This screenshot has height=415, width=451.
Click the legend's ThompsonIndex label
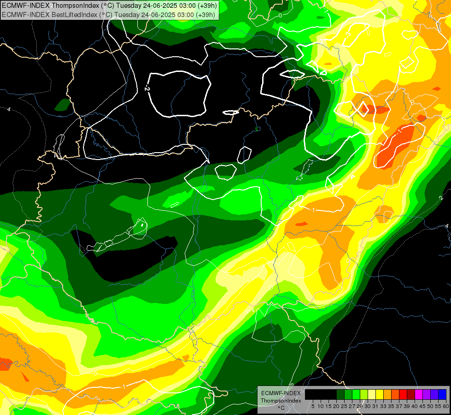pos(281,401)
